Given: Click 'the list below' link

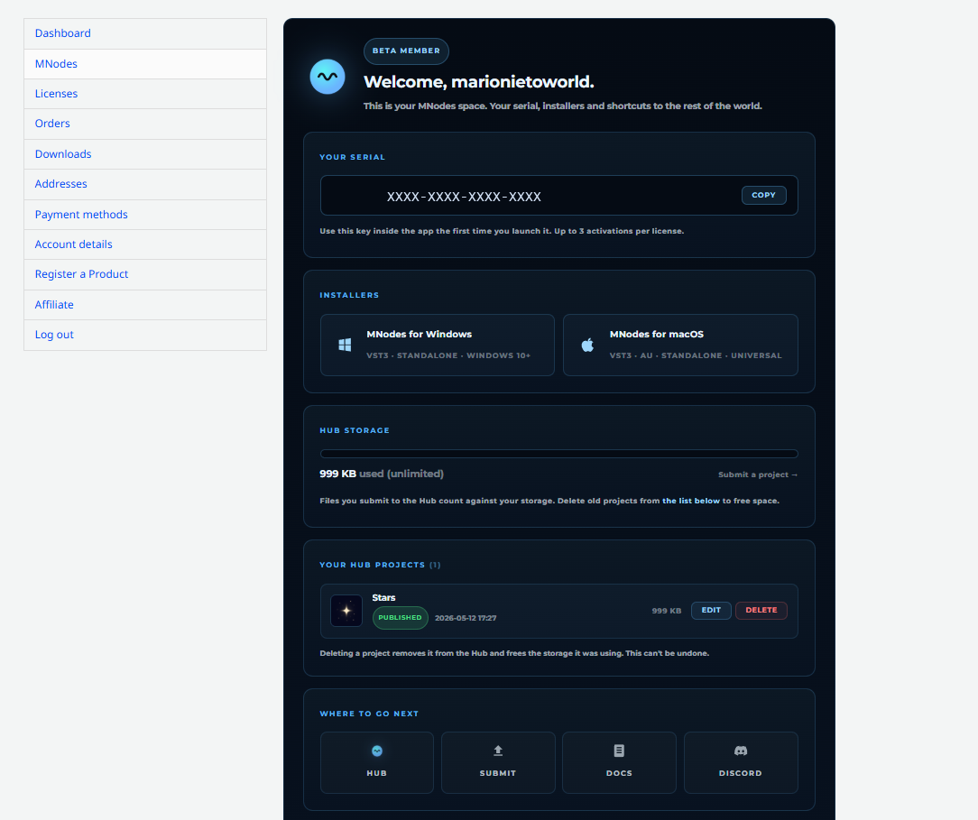Looking at the screenshot, I should click(690, 501).
